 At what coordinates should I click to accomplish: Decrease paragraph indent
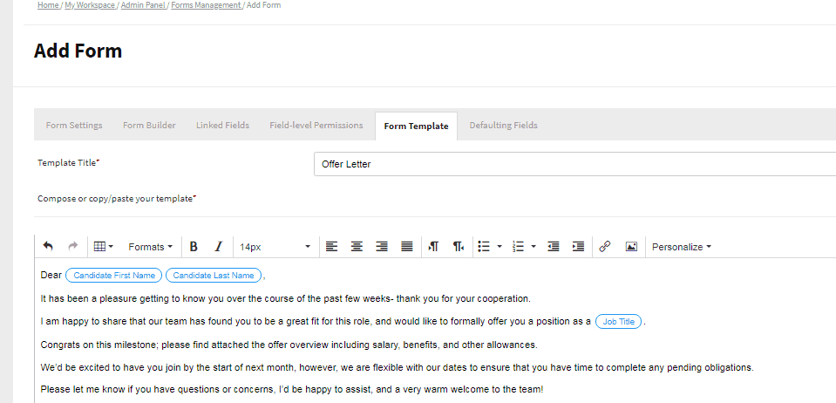tap(554, 247)
